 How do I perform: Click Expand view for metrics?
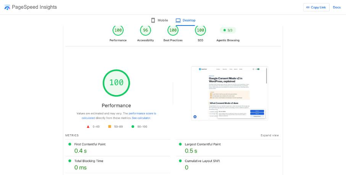[x=270, y=135]
